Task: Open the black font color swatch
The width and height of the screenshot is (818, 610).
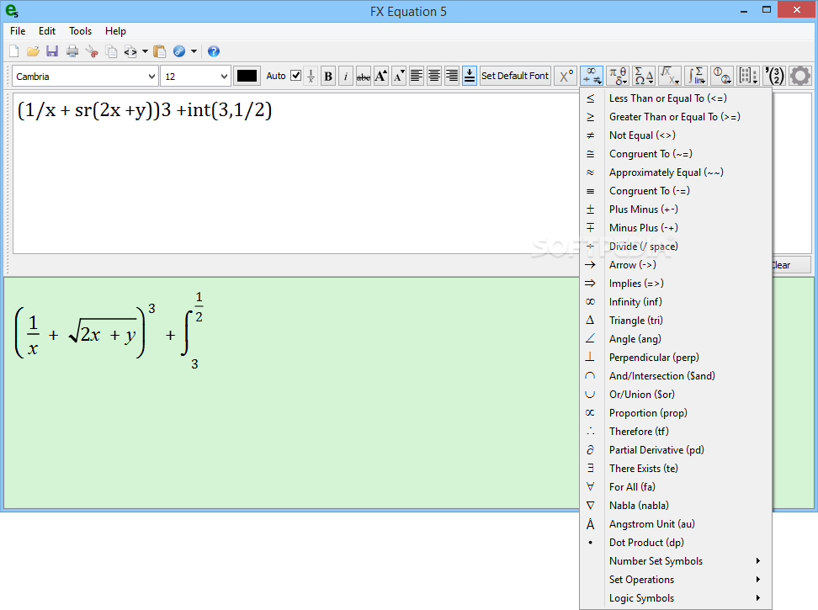Action: tap(247, 76)
